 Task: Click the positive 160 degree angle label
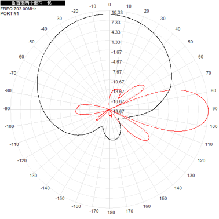click(x=147, y=206)
